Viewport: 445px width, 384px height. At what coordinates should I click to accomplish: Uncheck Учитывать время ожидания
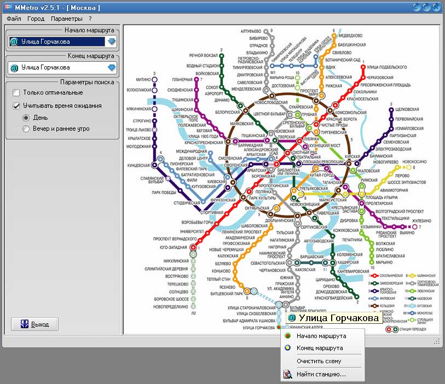[x=16, y=106]
